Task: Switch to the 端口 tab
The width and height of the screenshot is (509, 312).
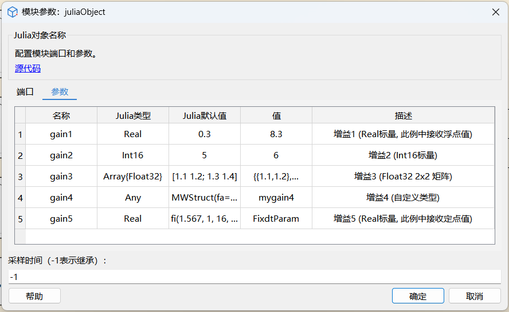Action: tap(25, 92)
